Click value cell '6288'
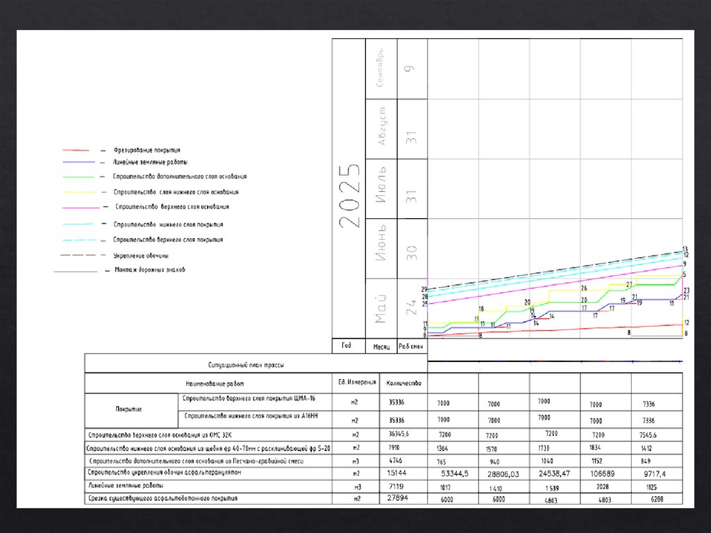This screenshot has width=711, height=533. click(x=657, y=500)
